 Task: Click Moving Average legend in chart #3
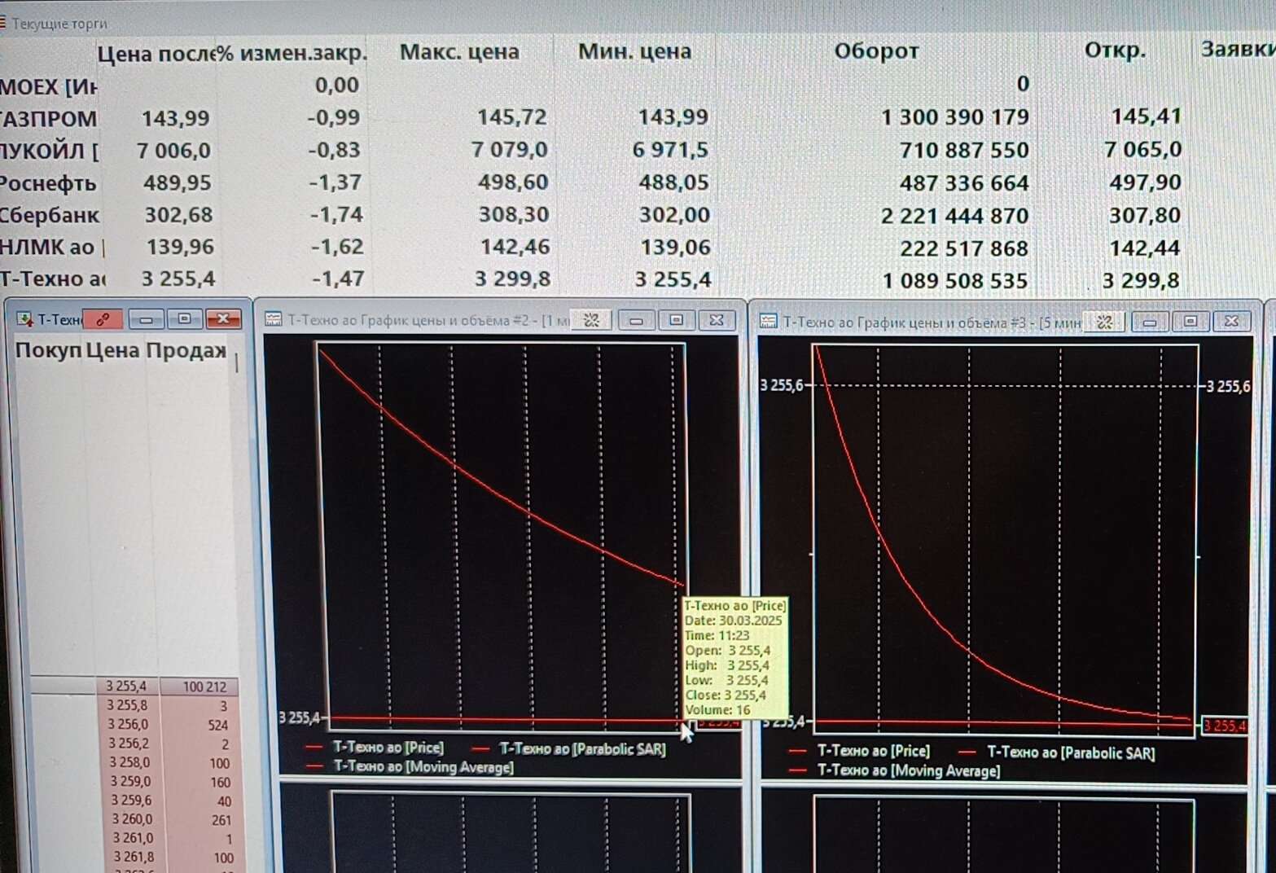908,770
